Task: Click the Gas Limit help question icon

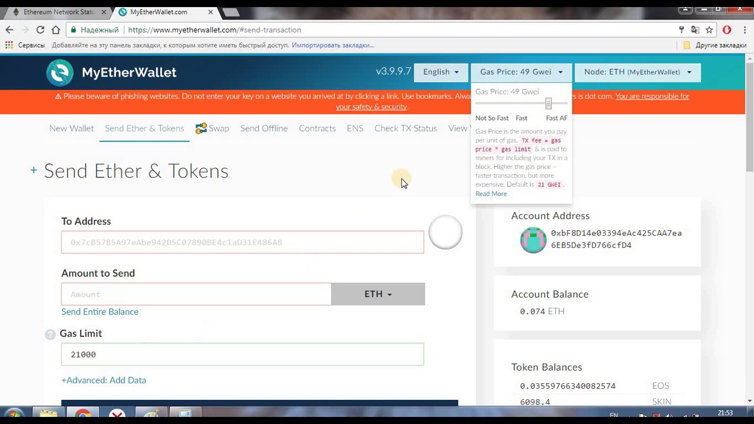Action: 50,334
